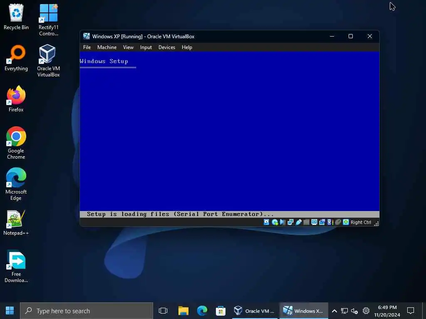
Task: Click the audio indicator in VirtualBox status bar
Action: tap(282, 222)
